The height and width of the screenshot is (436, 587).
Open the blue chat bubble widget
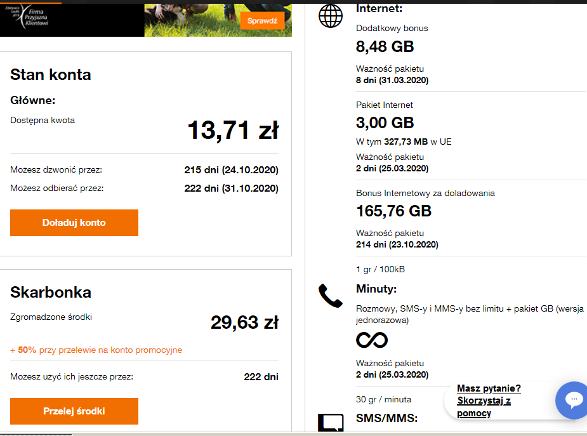pos(572,400)
